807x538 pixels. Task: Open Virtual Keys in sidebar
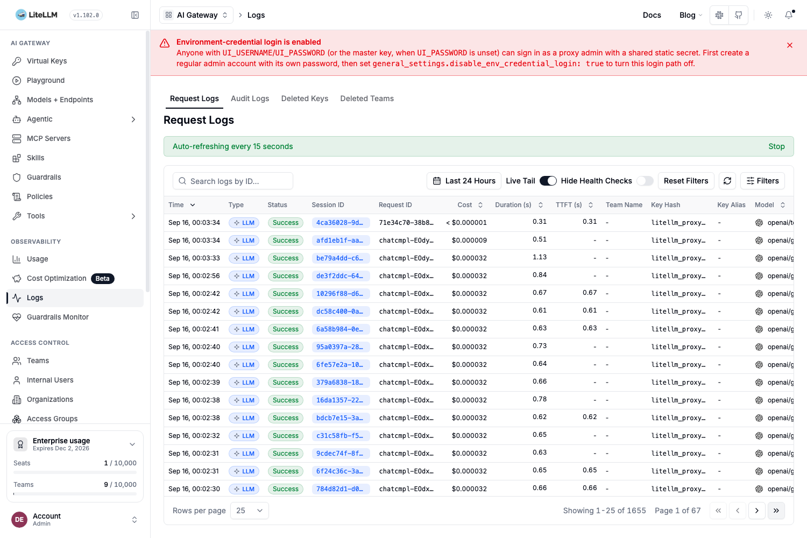(x=75, y=61)
